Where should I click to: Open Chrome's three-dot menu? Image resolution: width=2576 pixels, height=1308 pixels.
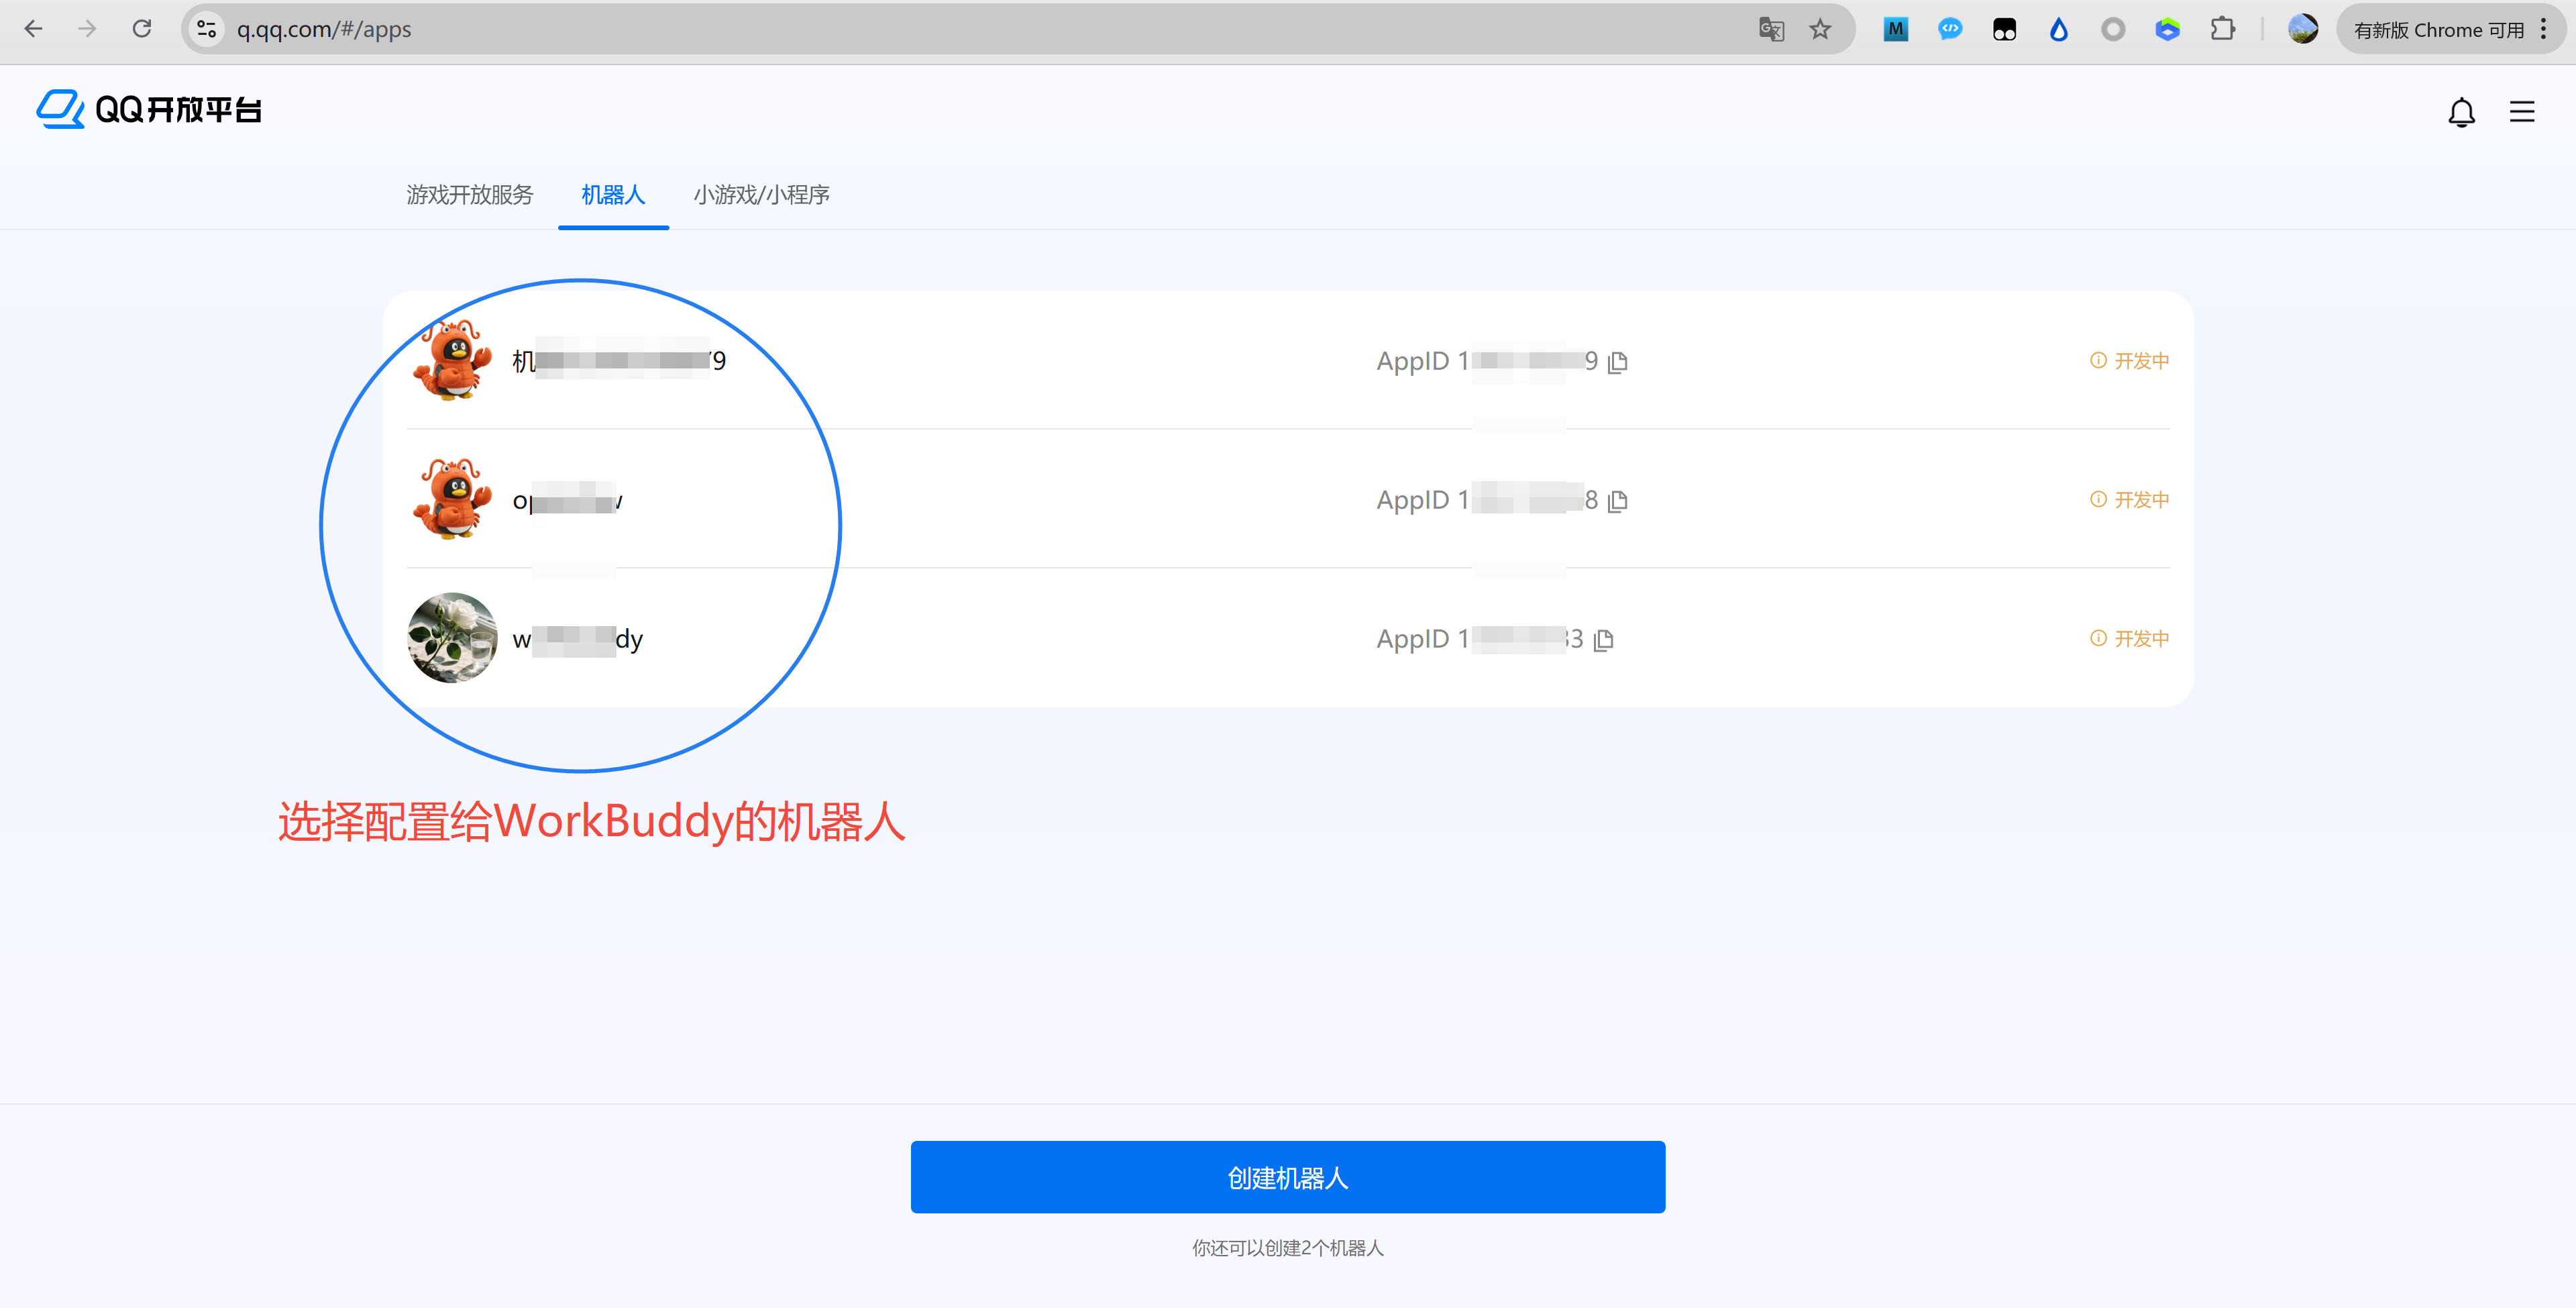click(2543, 29)
